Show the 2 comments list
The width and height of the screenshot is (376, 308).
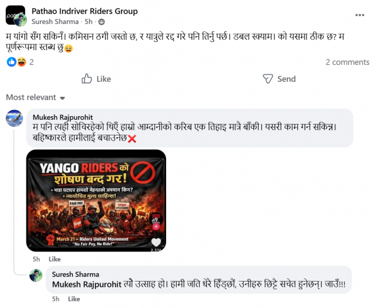click(348, 62)
